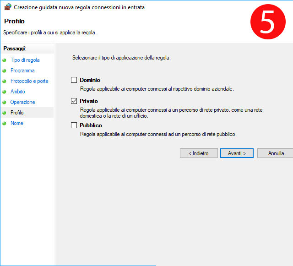Screen dimensions: 293x266
Task: Tick the Pubblico checkbox
Action: tap(74, 125)
